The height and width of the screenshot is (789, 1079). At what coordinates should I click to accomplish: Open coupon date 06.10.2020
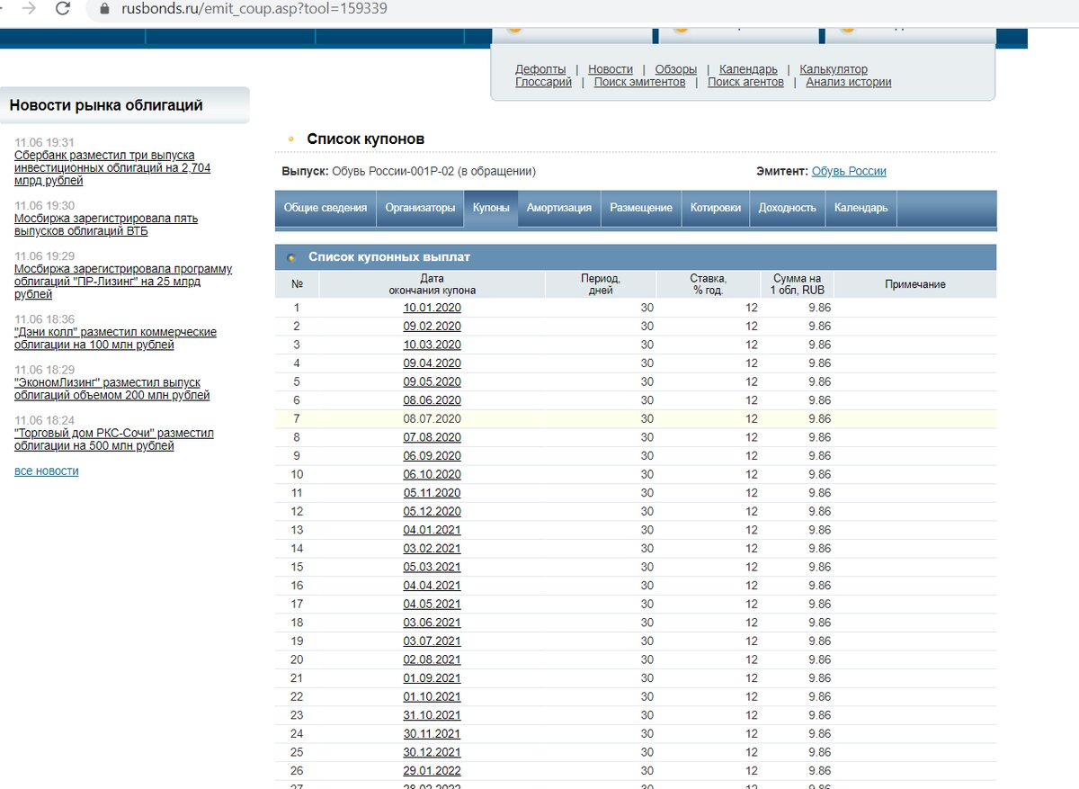(x=432, y=474)
